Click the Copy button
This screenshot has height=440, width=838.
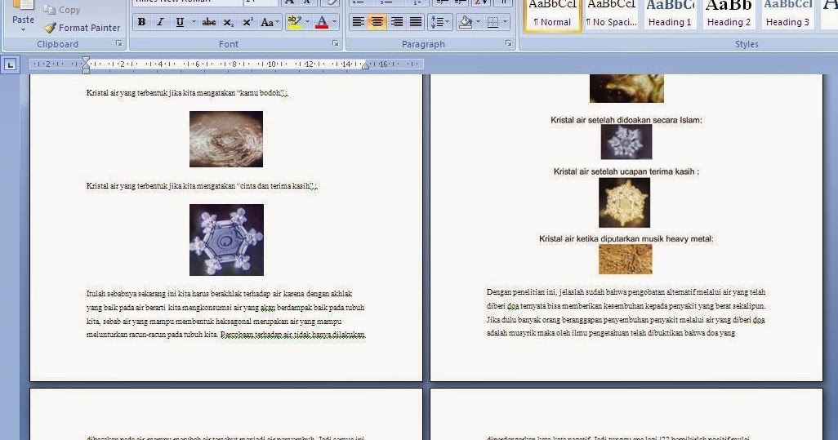(62, 10)
